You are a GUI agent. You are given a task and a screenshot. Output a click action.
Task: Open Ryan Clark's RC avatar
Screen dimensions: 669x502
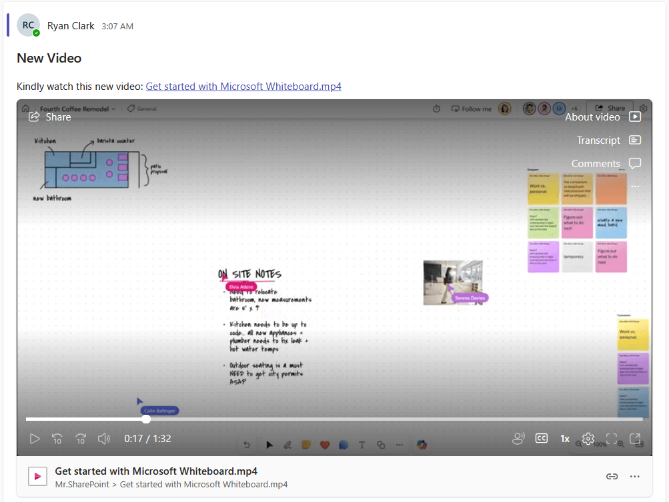(x=28, y=25)
